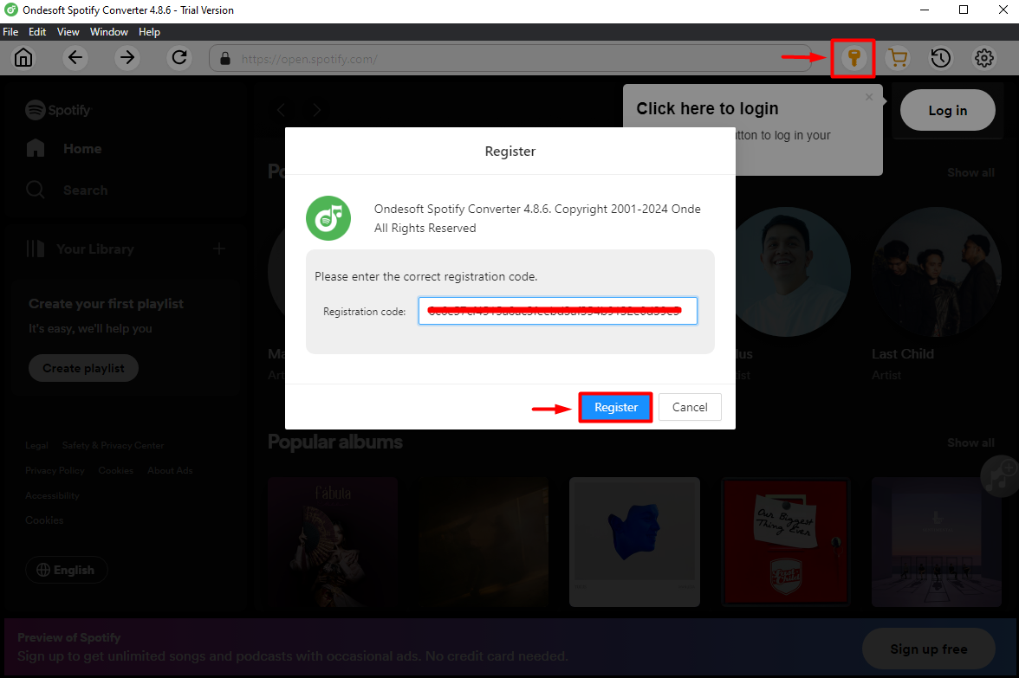
Task: Open the Help menu
Action: coord(149,32)
